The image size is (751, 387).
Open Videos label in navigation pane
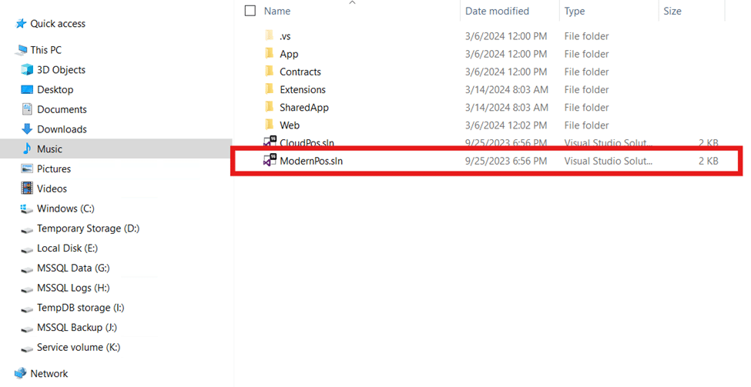pos(52,188)
